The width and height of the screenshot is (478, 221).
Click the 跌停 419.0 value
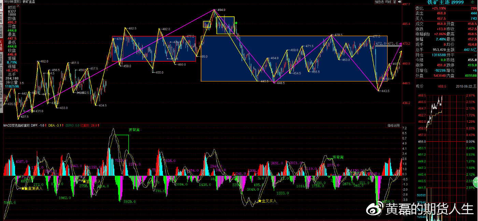click(472, 65)
